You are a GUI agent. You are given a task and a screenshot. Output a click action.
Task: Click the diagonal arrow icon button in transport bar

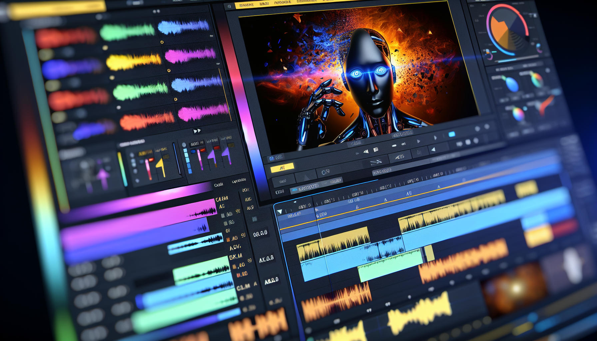376,162
